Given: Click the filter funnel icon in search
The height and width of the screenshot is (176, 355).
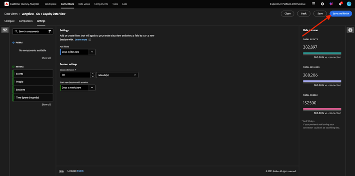Looking at the screenshot, I should (x=50, y=32).
